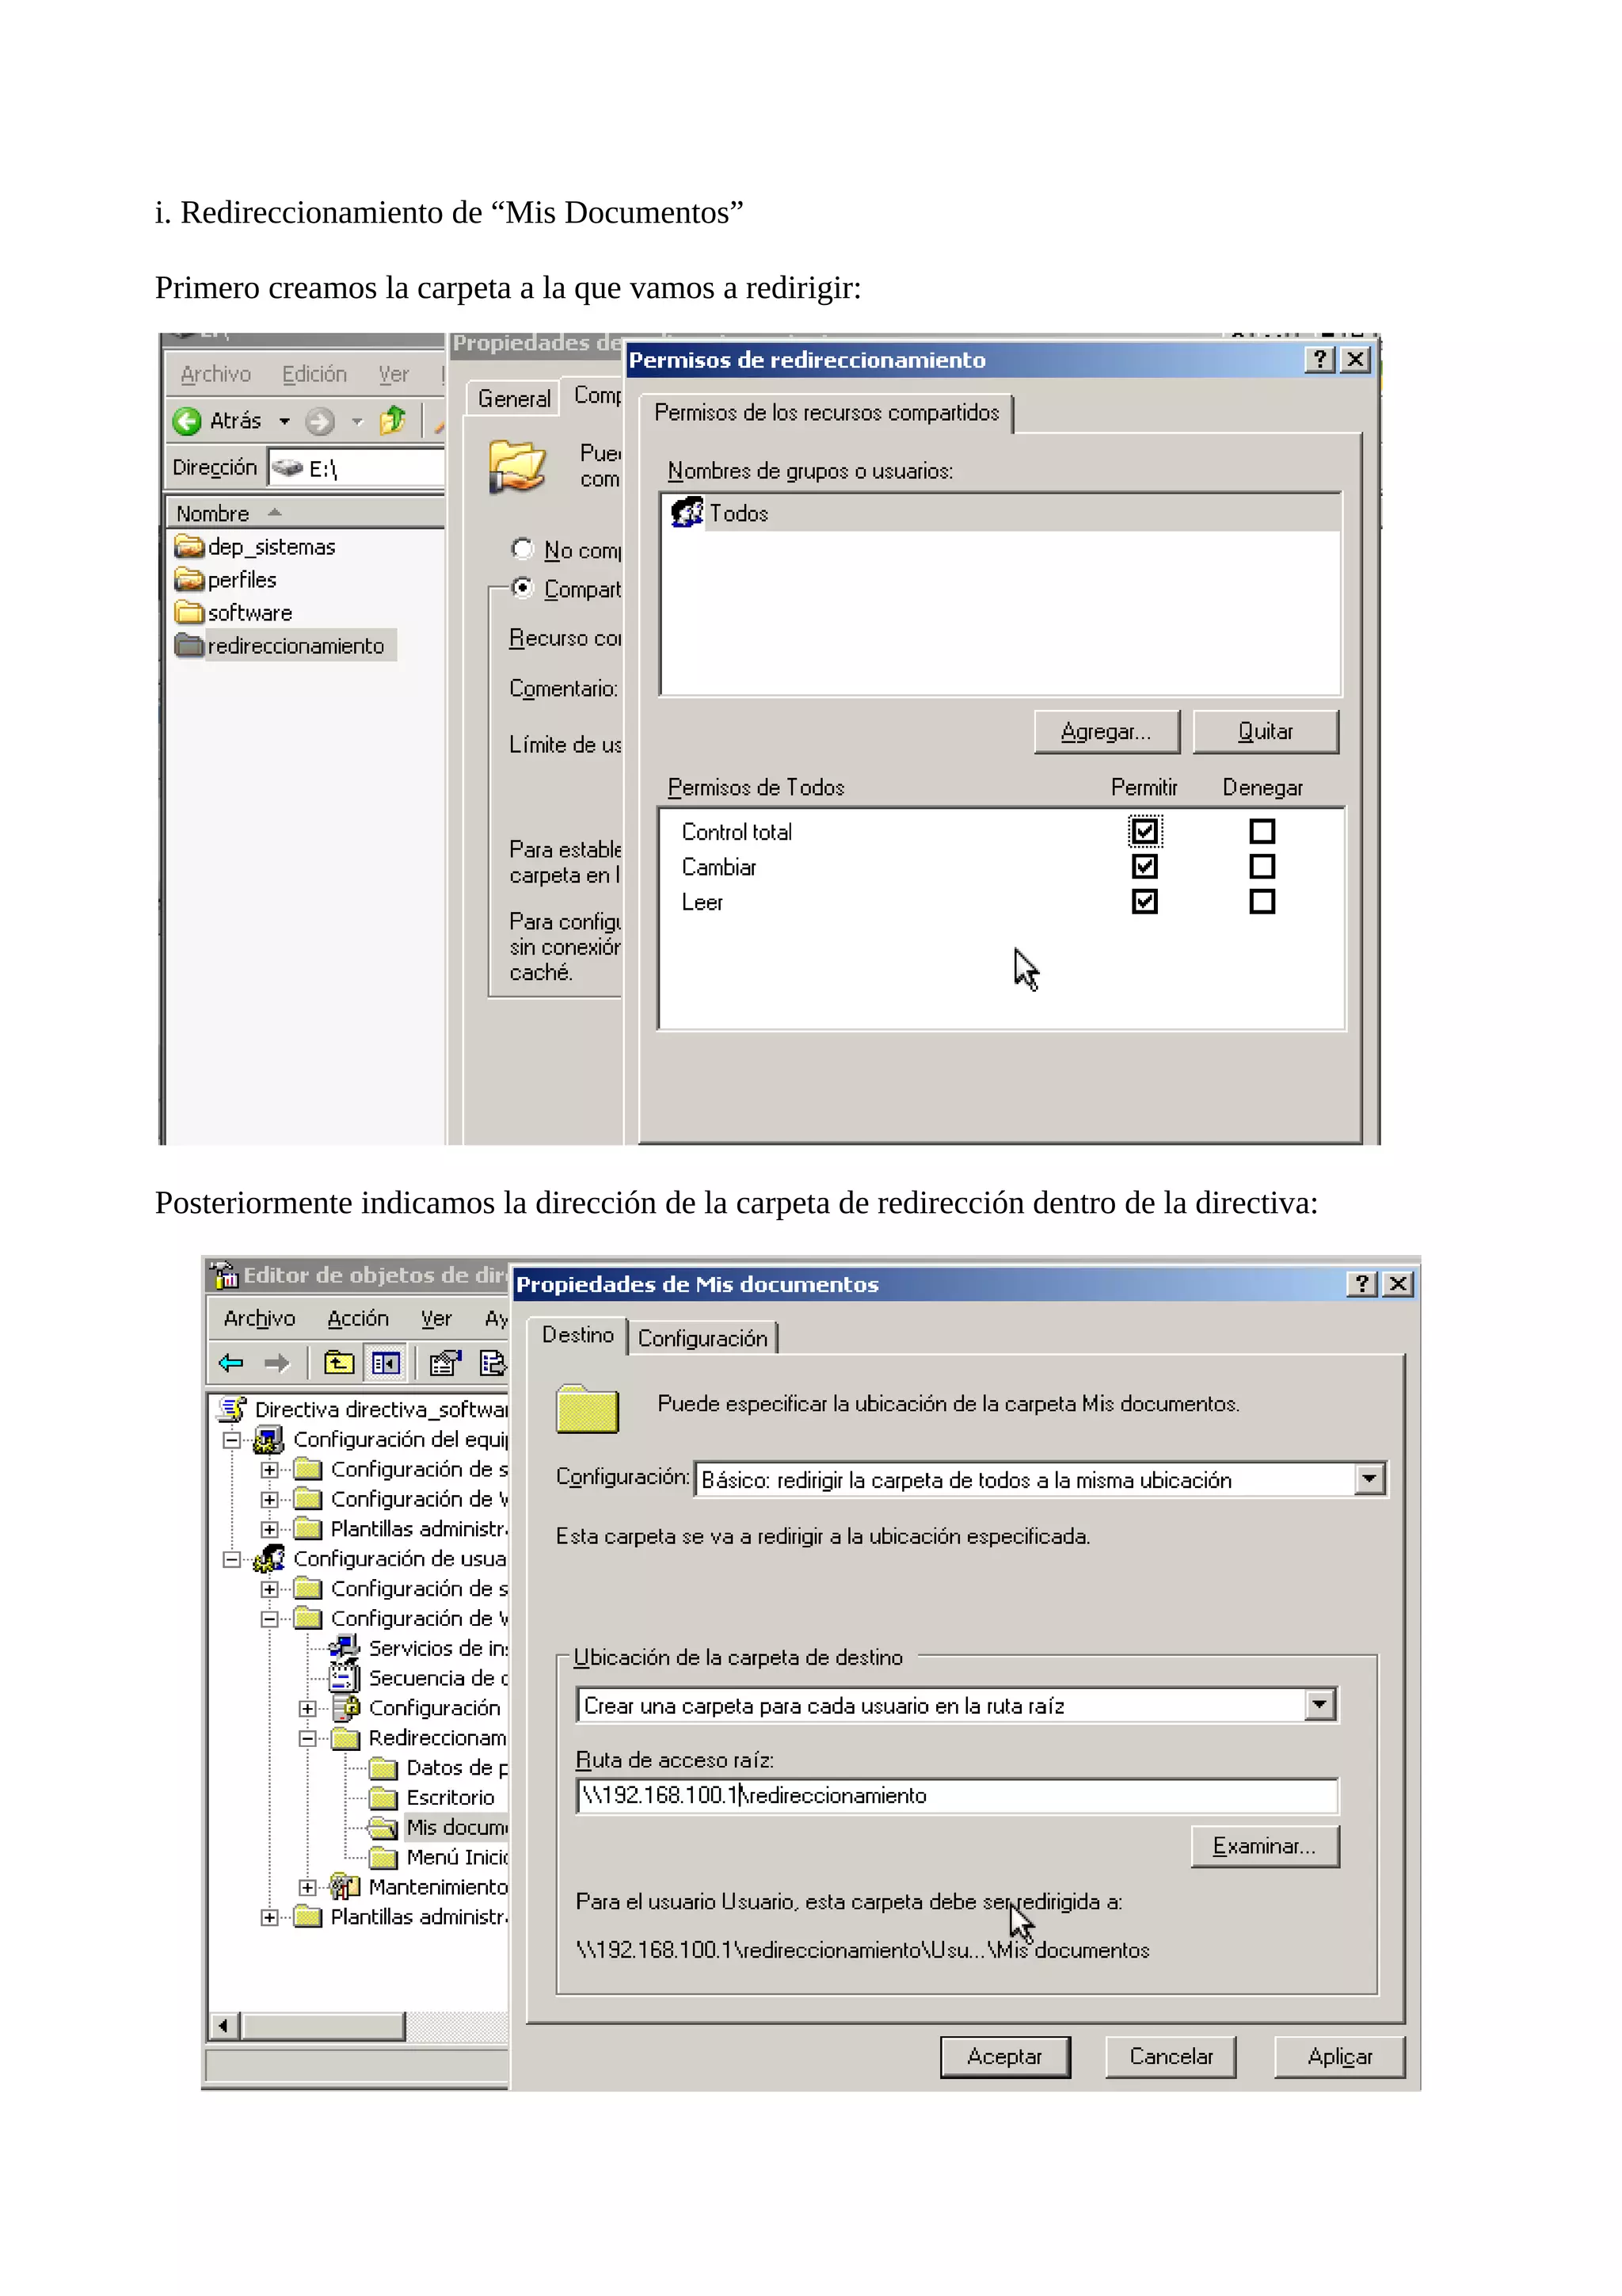Open Edición menu in Explorer window
1622x2296 pixels.
(314, 374)
